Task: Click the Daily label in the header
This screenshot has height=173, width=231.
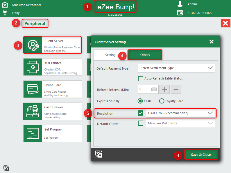Action: pos(16,13)
